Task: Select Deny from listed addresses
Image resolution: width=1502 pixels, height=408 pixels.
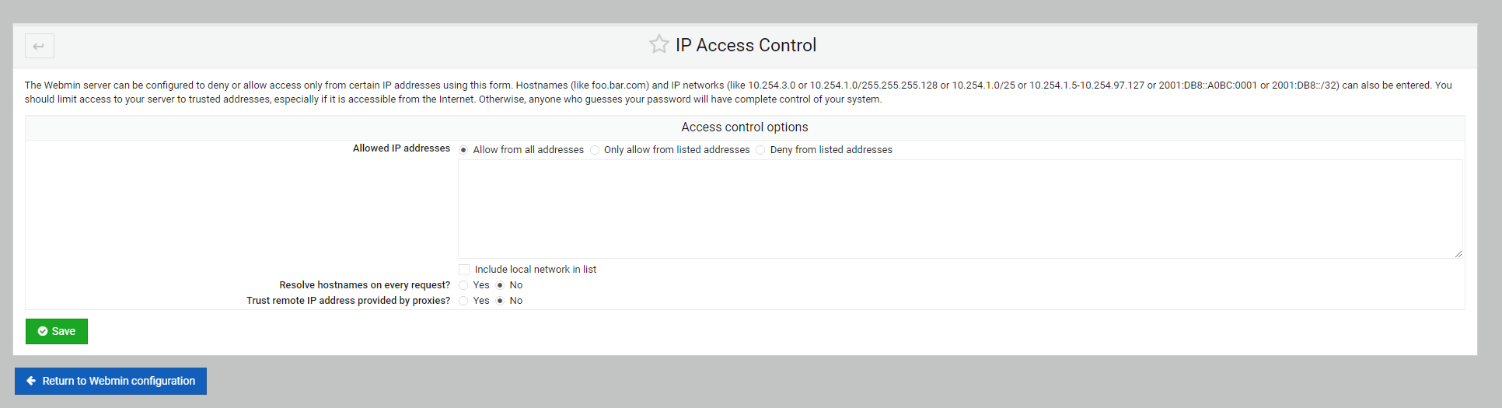Action: pyautogui.click(x=760, y=150)
